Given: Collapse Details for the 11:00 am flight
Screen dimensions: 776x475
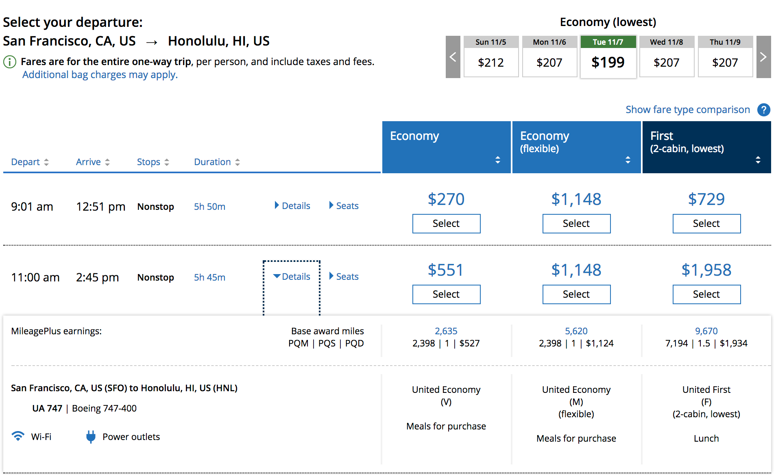Looking at the screenshot, I should click(292, 277).
